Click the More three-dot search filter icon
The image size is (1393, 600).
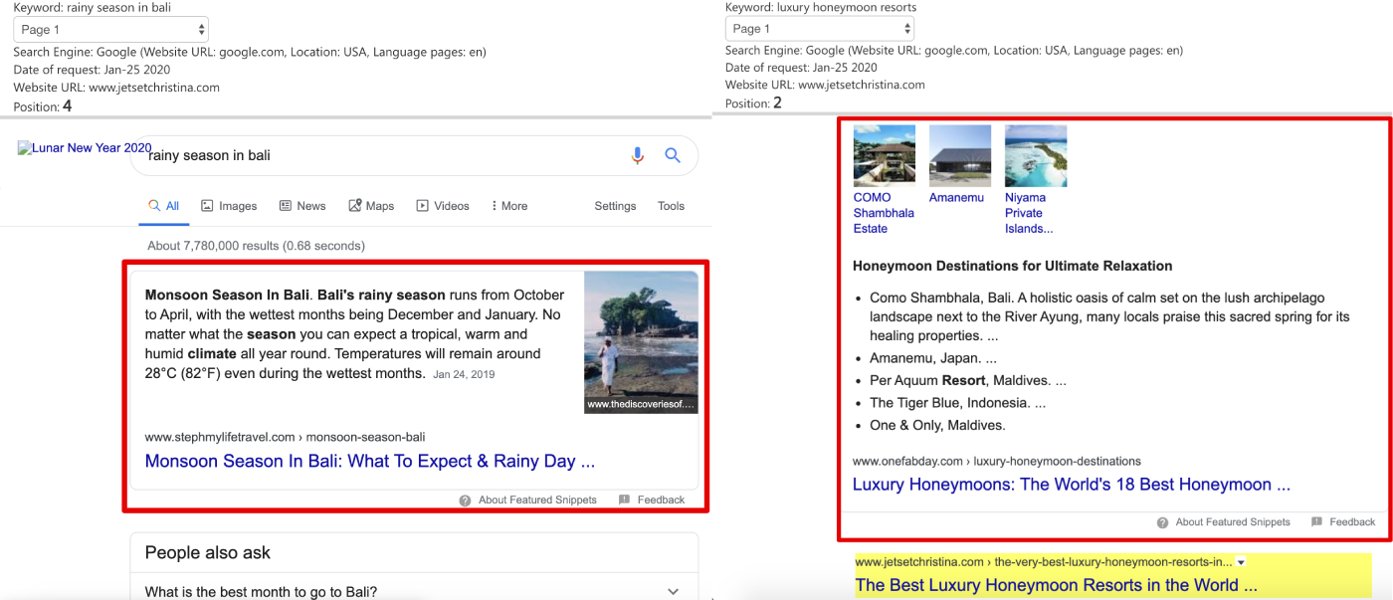point(497,205)
